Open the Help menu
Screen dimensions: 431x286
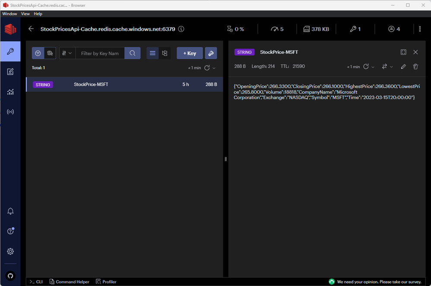[38, 14]
